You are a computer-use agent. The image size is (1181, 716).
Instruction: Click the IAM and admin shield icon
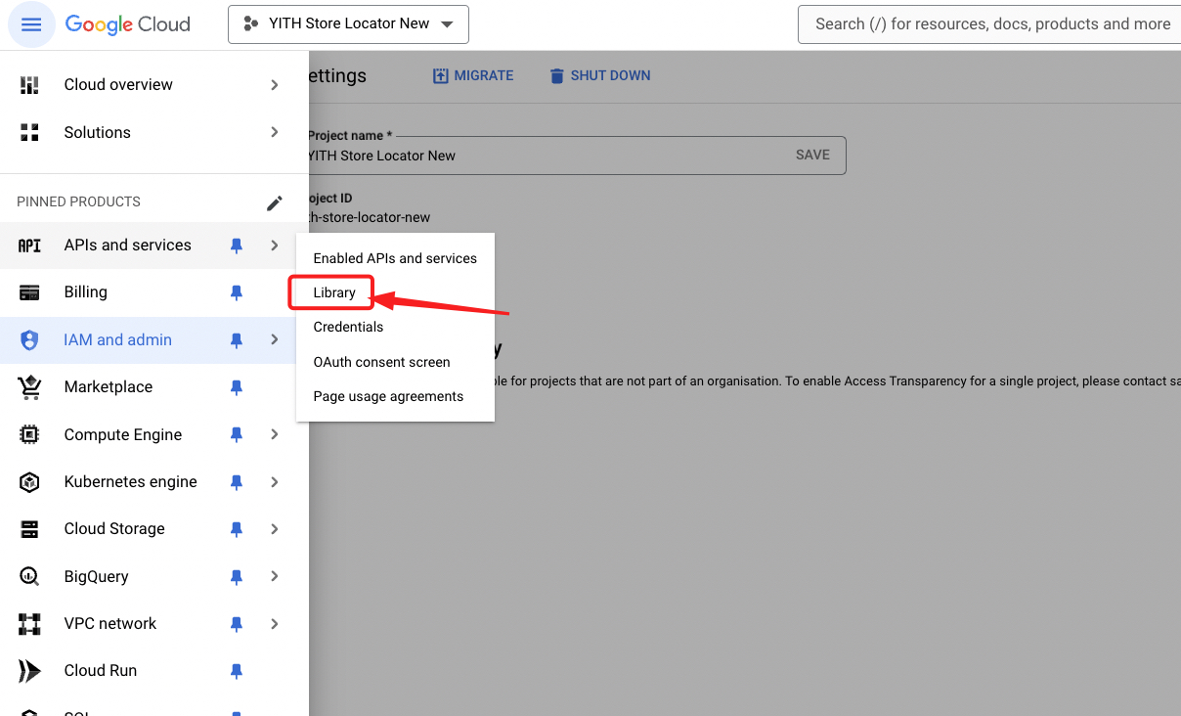pos(29,340)
